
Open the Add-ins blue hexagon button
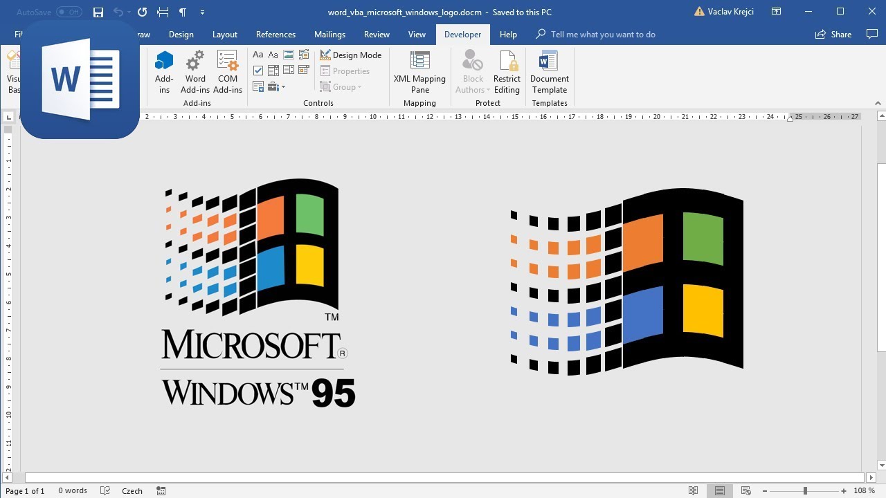coord(164,72)
